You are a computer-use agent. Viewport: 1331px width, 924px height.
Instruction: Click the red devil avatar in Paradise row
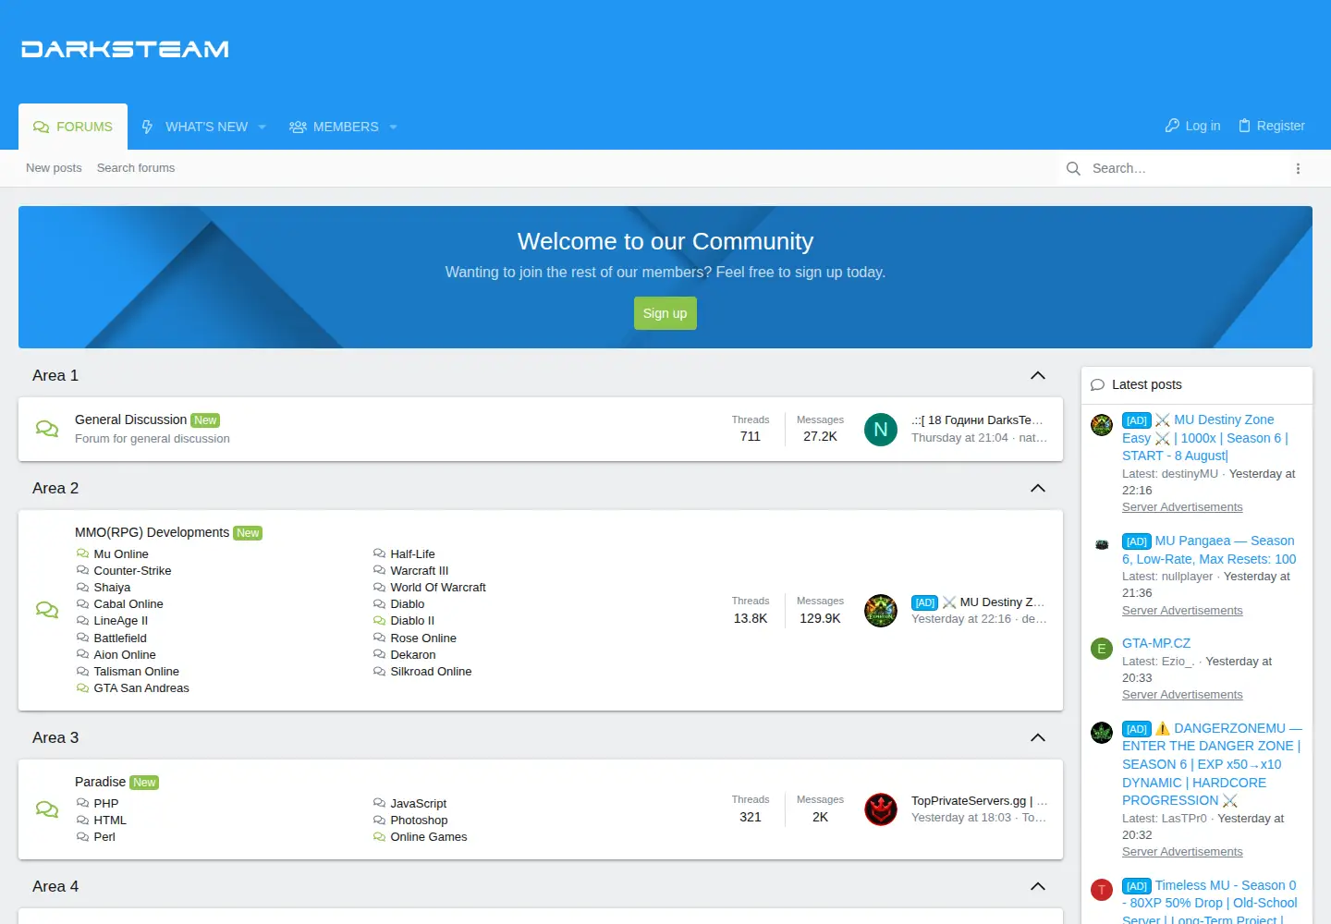click(881, 809)
